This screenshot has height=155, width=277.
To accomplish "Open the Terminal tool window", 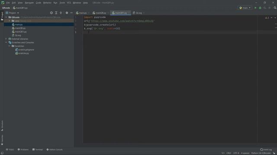I will [38, 149].
